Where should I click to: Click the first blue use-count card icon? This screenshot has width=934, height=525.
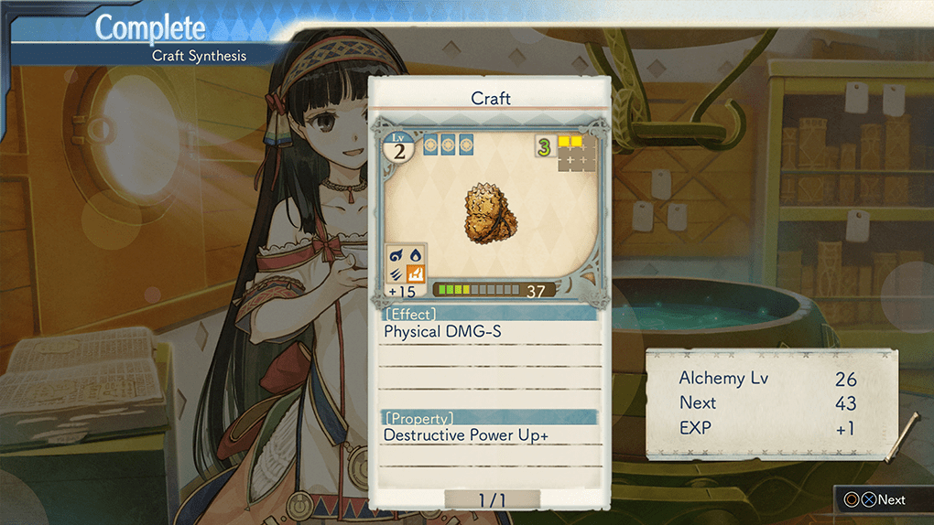click(430, 145)
